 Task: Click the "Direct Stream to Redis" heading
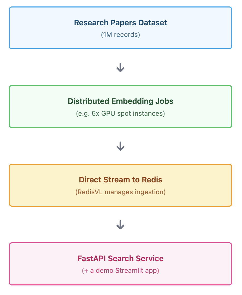pos(120,180)
